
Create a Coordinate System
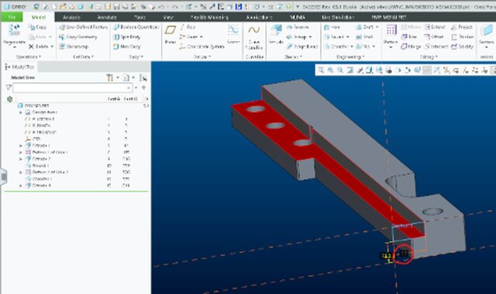201,46
